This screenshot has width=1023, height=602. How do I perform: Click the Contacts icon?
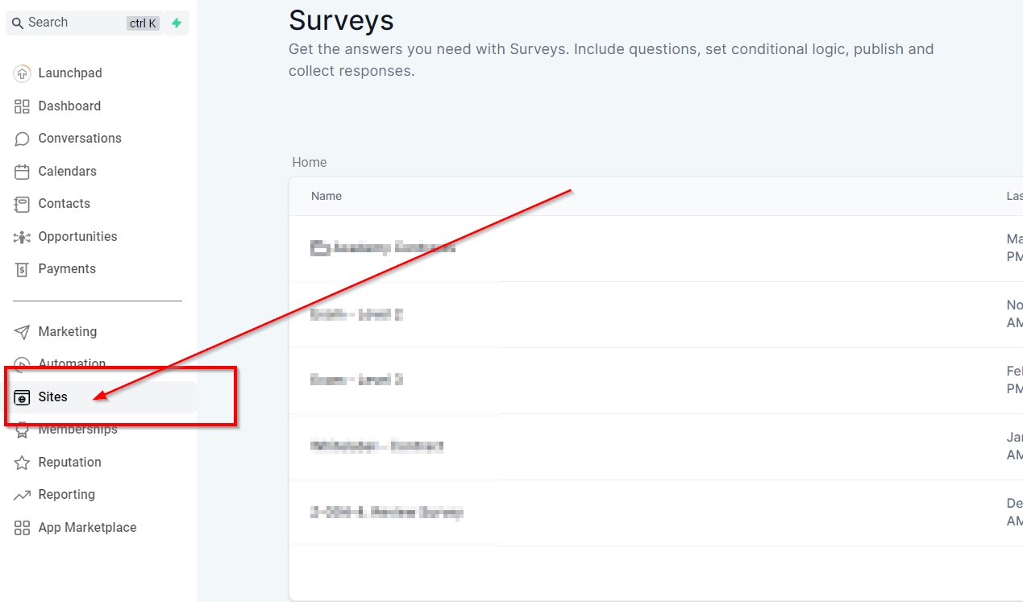[22, 204]
